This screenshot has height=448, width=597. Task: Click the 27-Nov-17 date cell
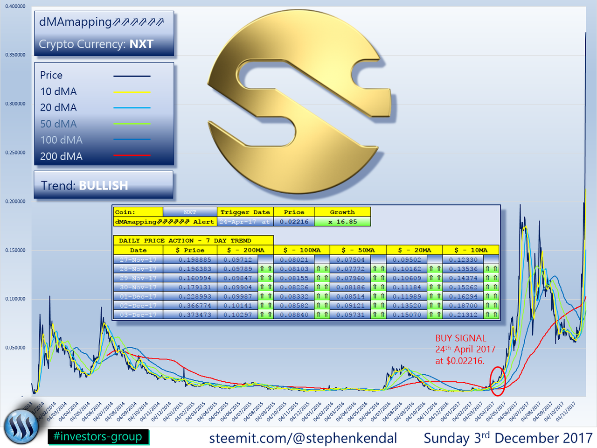click(138, 260)
